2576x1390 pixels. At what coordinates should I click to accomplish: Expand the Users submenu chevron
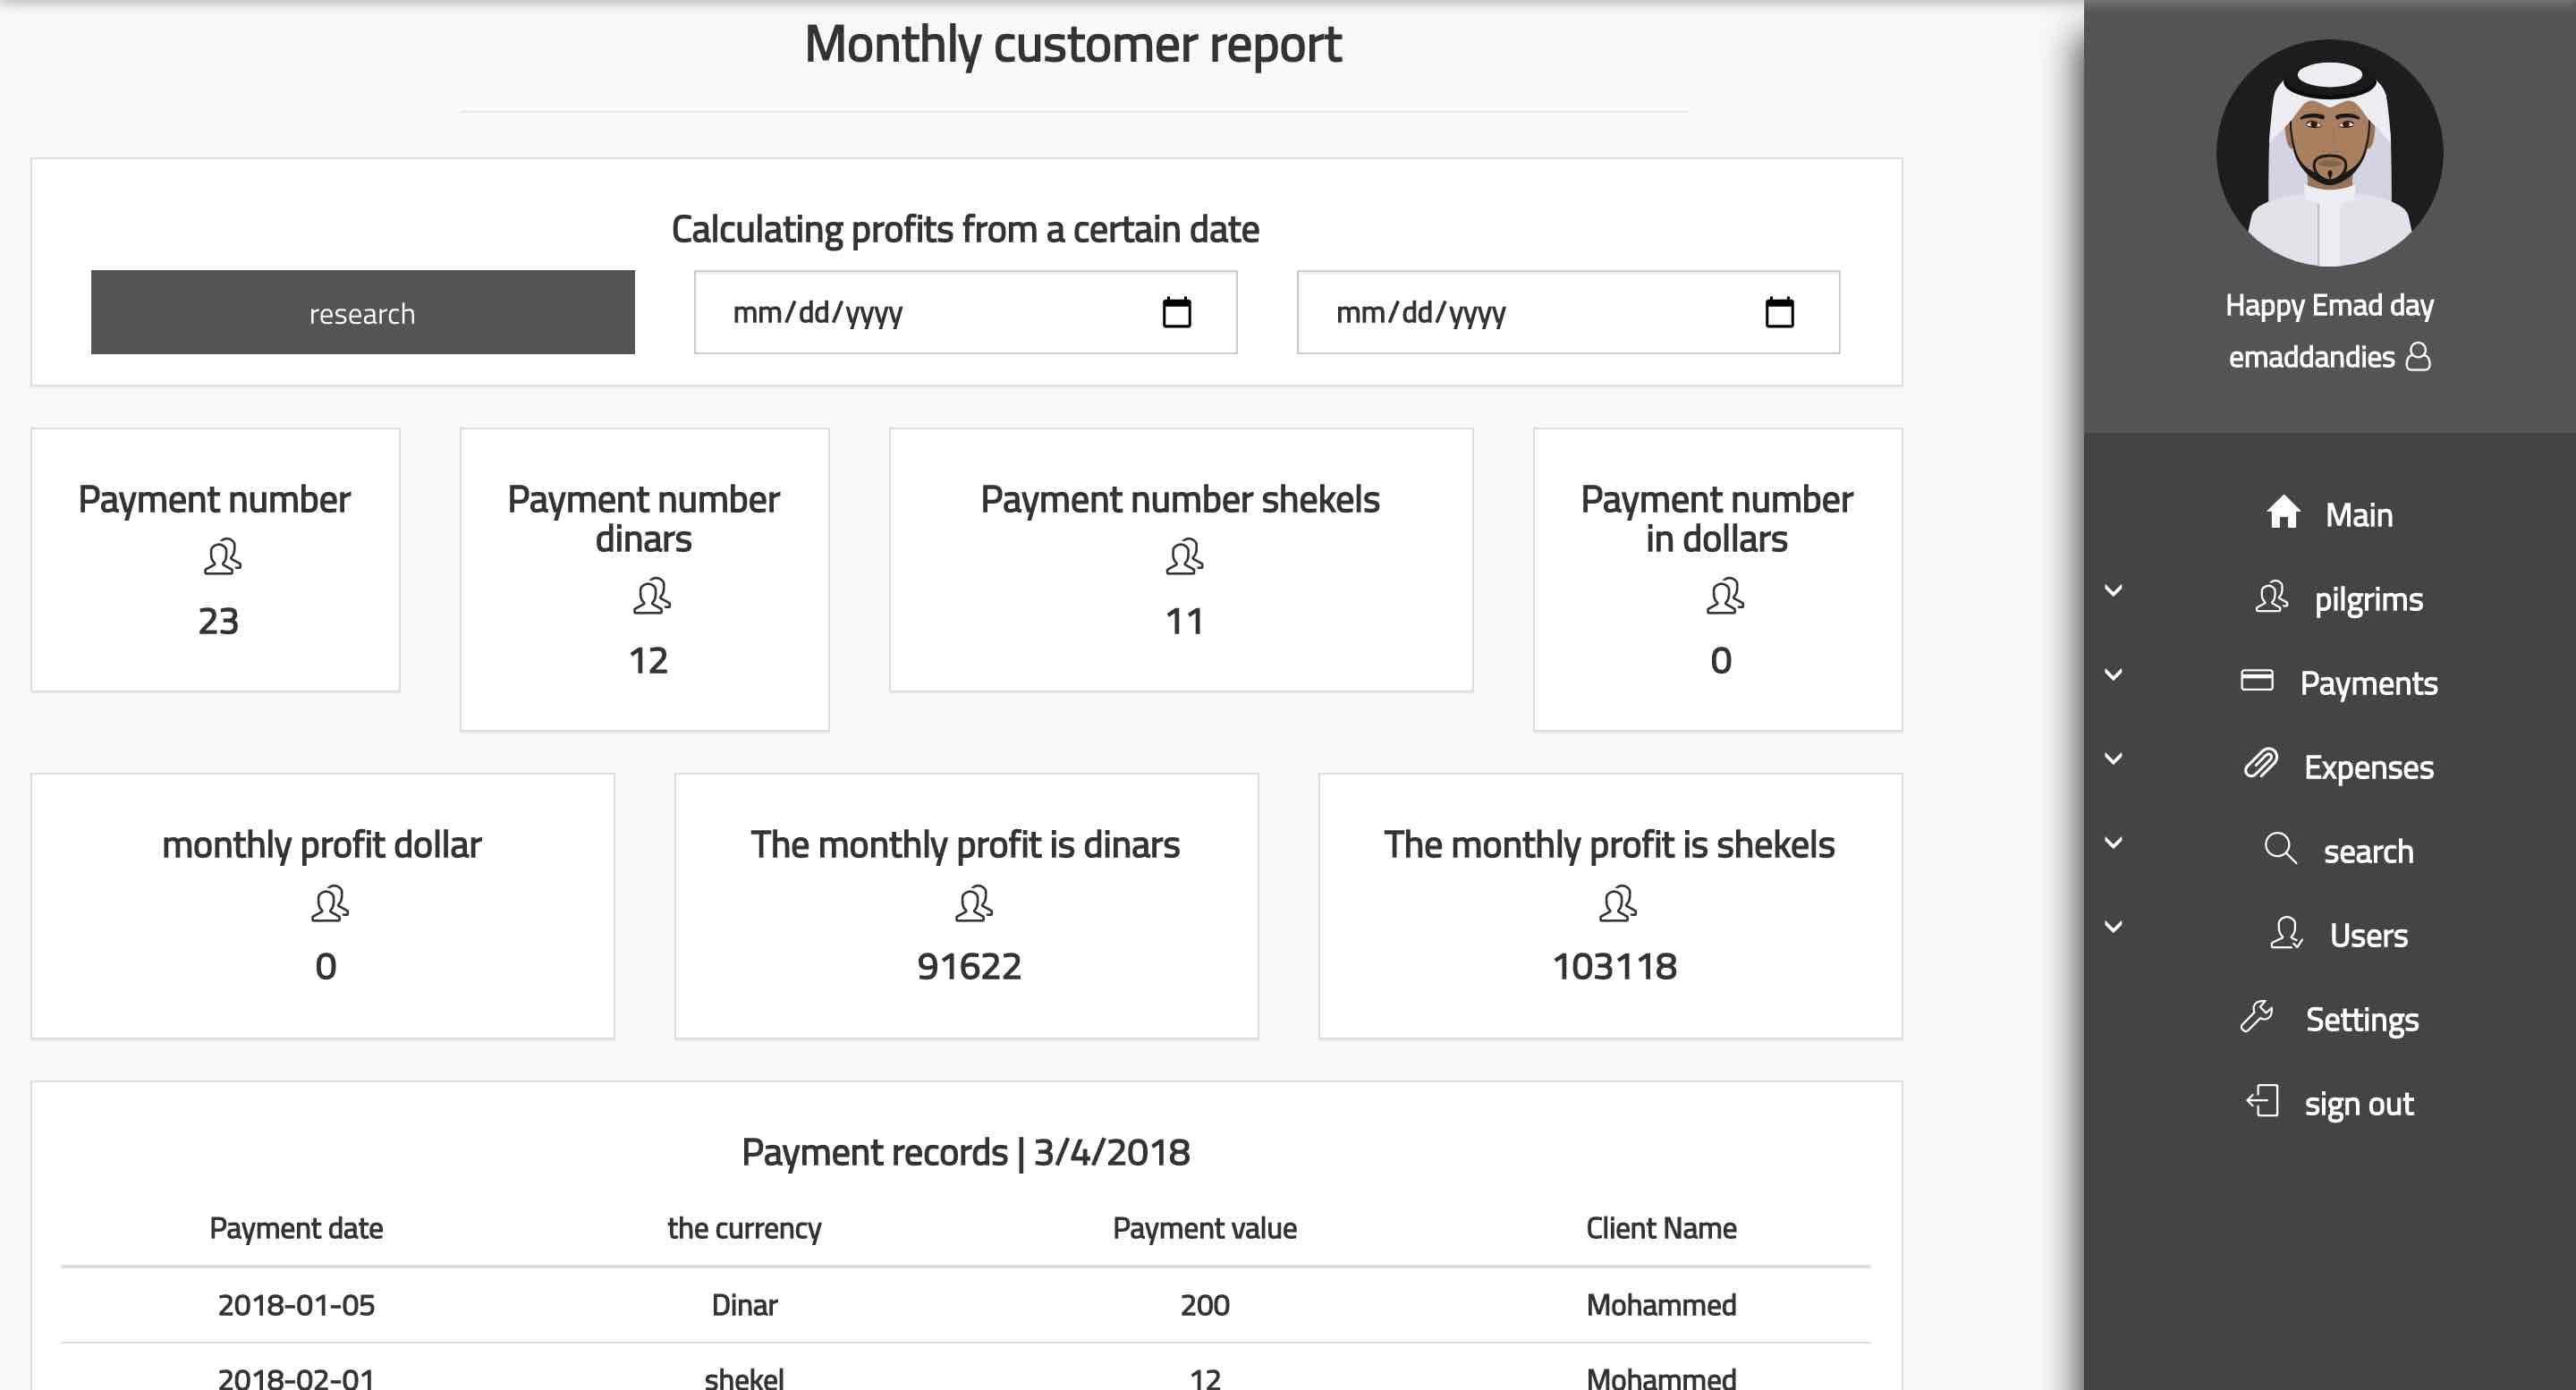2113,927
